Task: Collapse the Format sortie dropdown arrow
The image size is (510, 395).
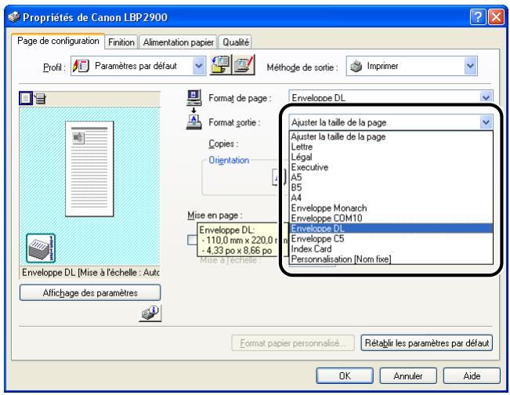Action: point(486,122)
